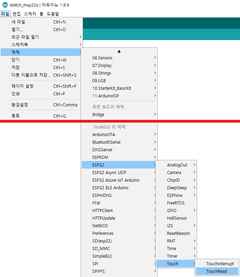Choose 종료 to quit

click(x=41, y=116)
